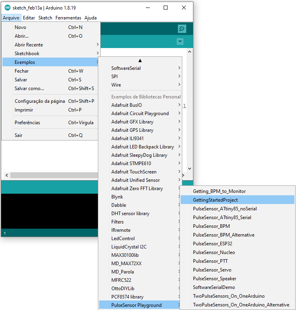The width and height of the screenshot is (296, 310).
Task: Open MFRC522 examples submenu
Action: click(x=139, y=280)
